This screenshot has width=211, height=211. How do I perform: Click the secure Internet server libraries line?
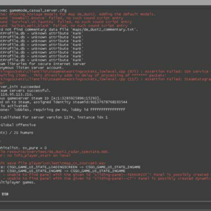[x=43, y=64]
